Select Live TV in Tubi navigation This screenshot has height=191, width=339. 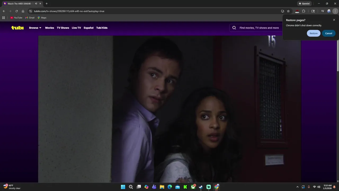(x=76, y=28)
